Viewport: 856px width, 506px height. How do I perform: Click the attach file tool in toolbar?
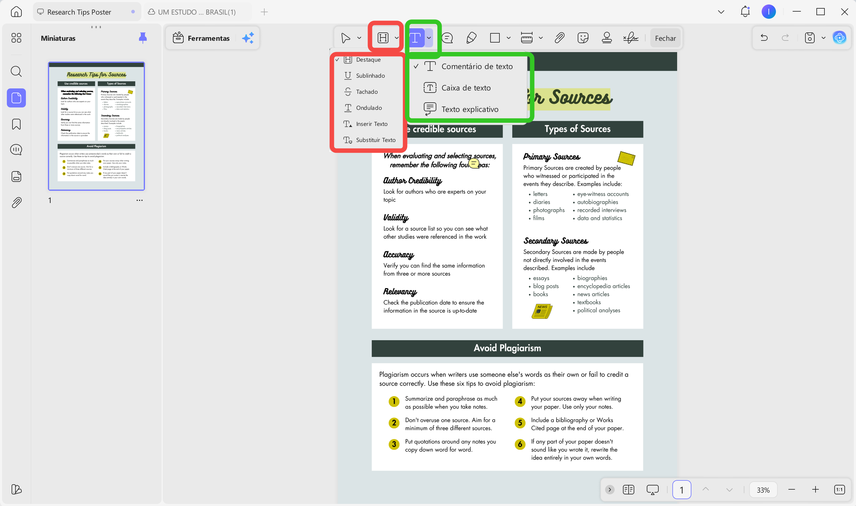pos(560,38)
